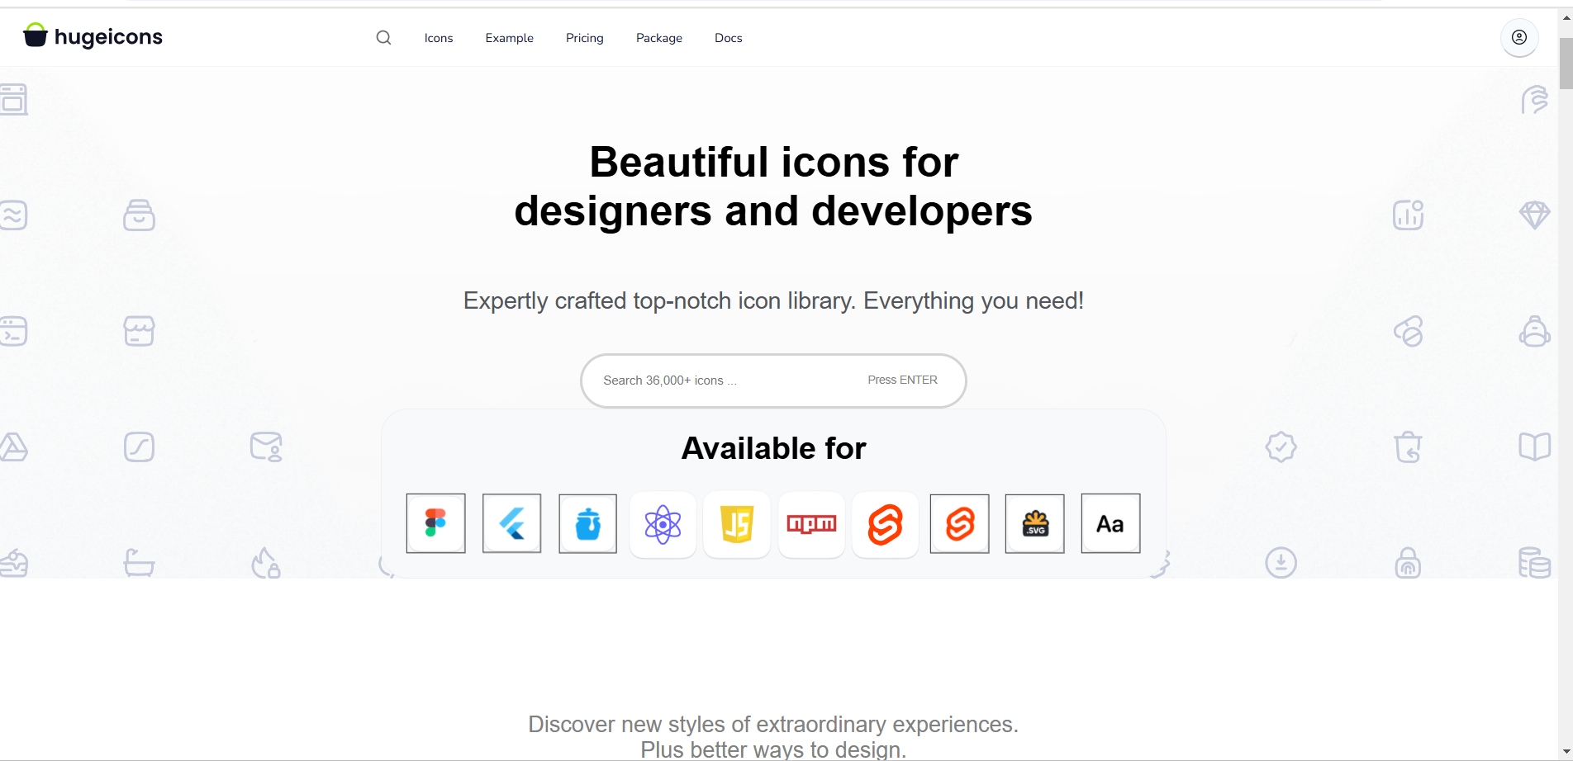Navigate to the Package page
The width and height of the screenshot is (1573, 761).
click(658, 38)
